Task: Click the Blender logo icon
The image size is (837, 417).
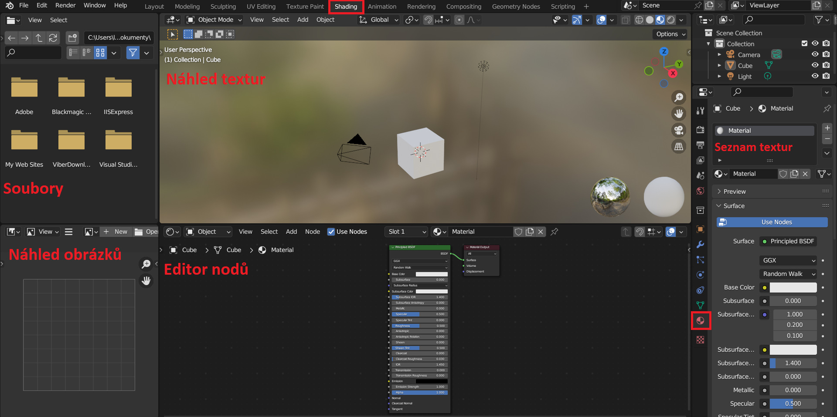Action: tap(9, 6)
